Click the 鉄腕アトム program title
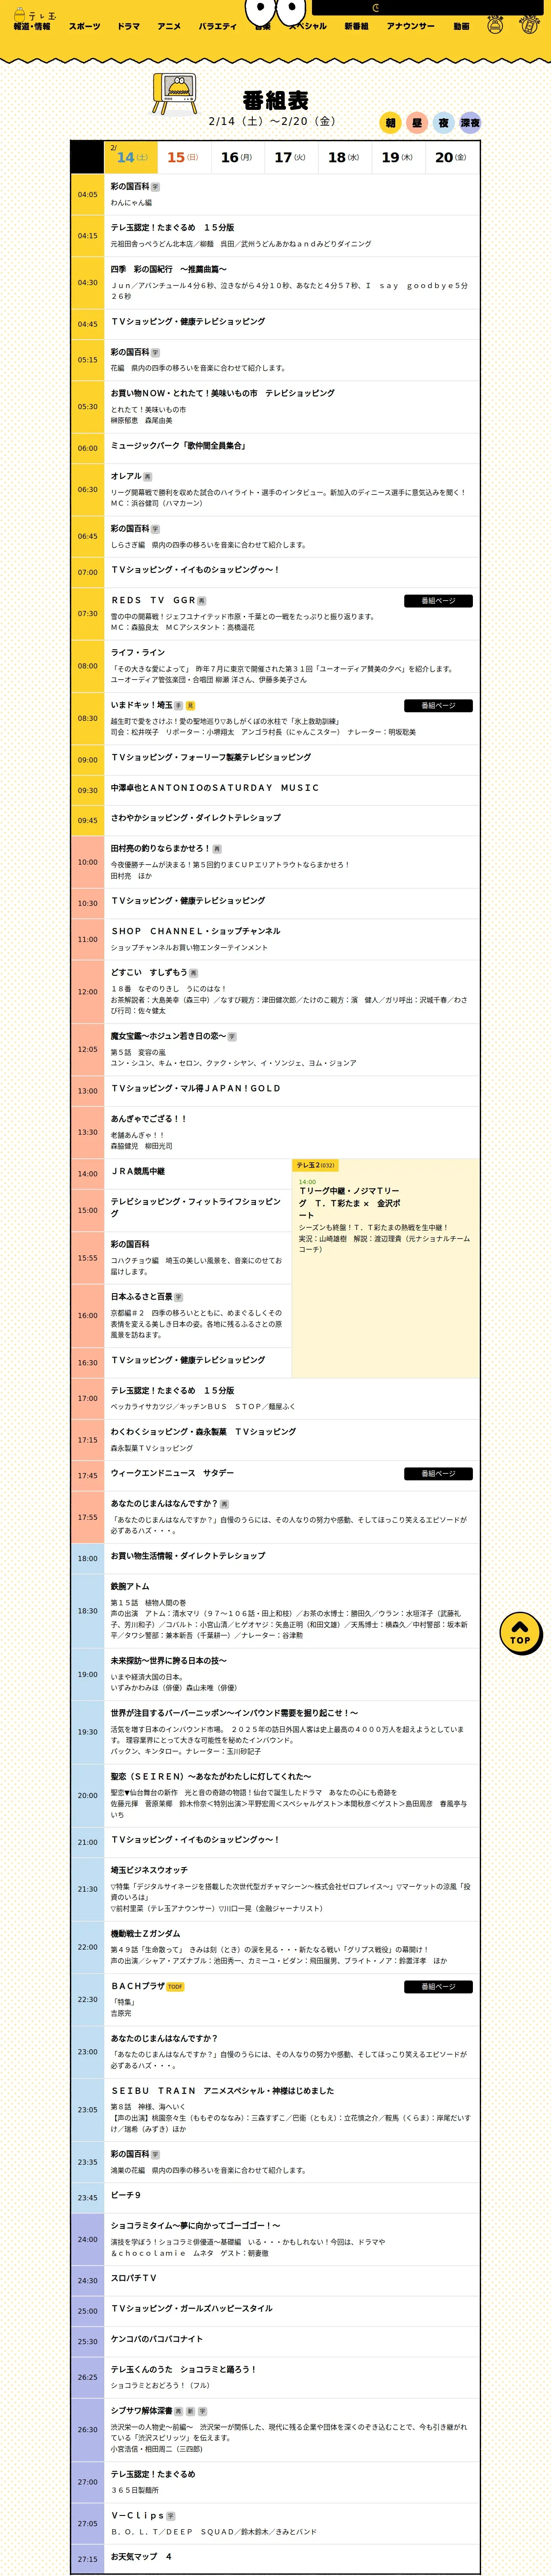The height and width of the screenshot is (2576, 551). tap(130, 1586)
